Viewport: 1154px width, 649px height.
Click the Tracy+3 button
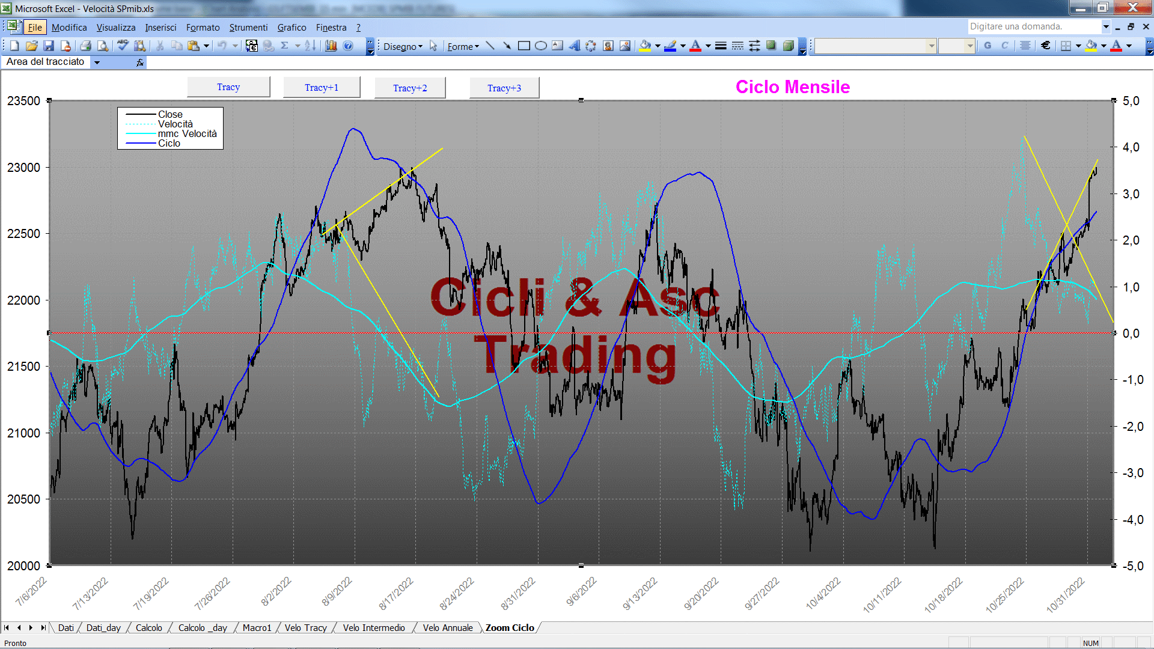click(504, 88)
